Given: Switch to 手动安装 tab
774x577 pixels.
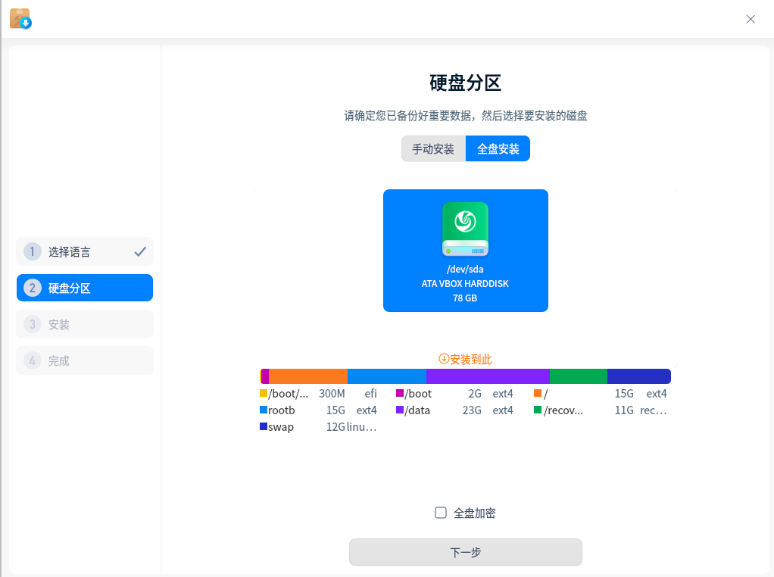Looking at the screenshot, I should click(433, 148).
